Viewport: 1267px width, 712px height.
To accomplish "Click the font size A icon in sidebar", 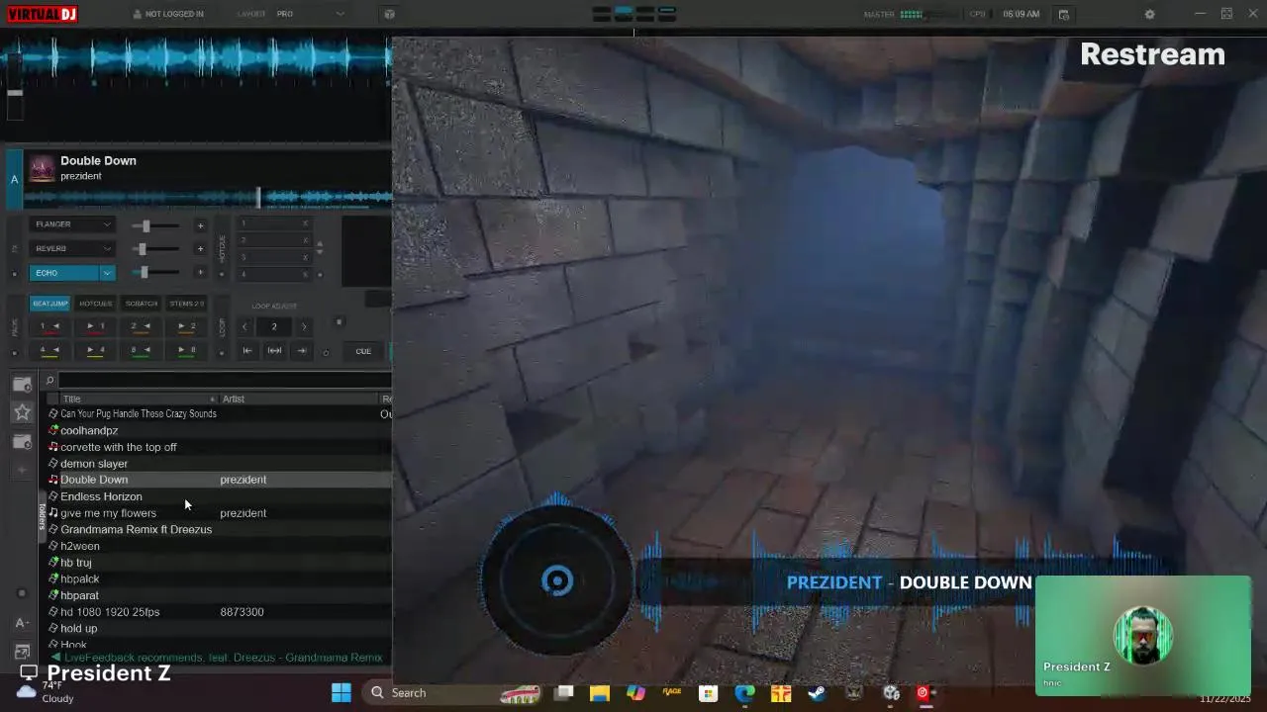I will point(22,623).
